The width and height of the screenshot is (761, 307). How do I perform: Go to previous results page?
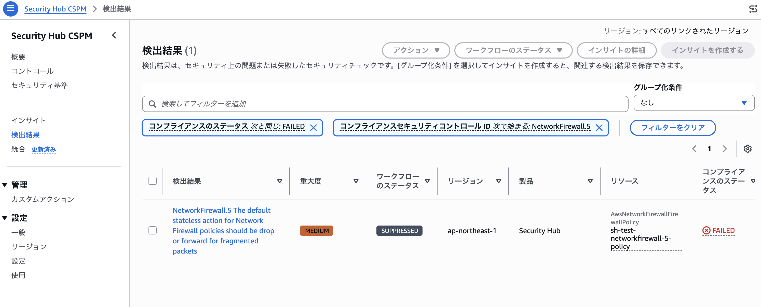pos(694,149)
